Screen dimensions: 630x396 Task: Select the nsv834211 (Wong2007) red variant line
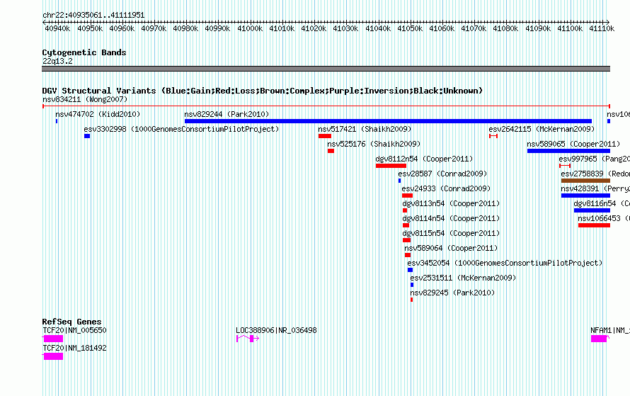[326, 106]
